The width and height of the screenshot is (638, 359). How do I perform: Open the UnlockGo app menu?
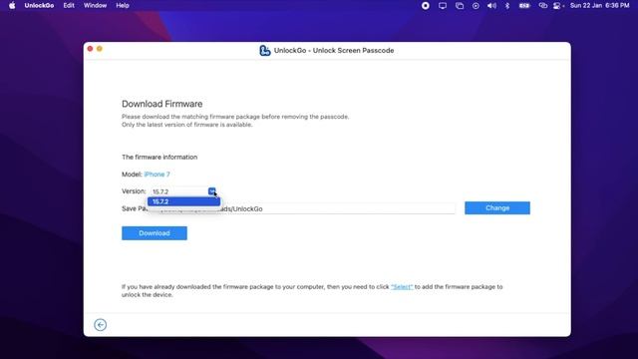point(39,5)
